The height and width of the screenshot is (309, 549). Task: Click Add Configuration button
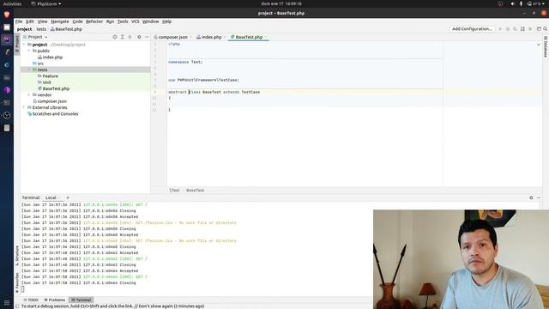click(x=472, y=28)
